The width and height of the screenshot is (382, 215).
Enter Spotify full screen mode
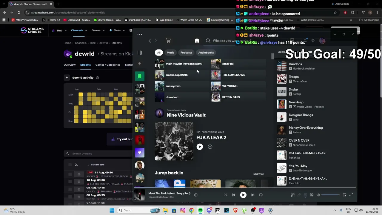click(351, 195)
